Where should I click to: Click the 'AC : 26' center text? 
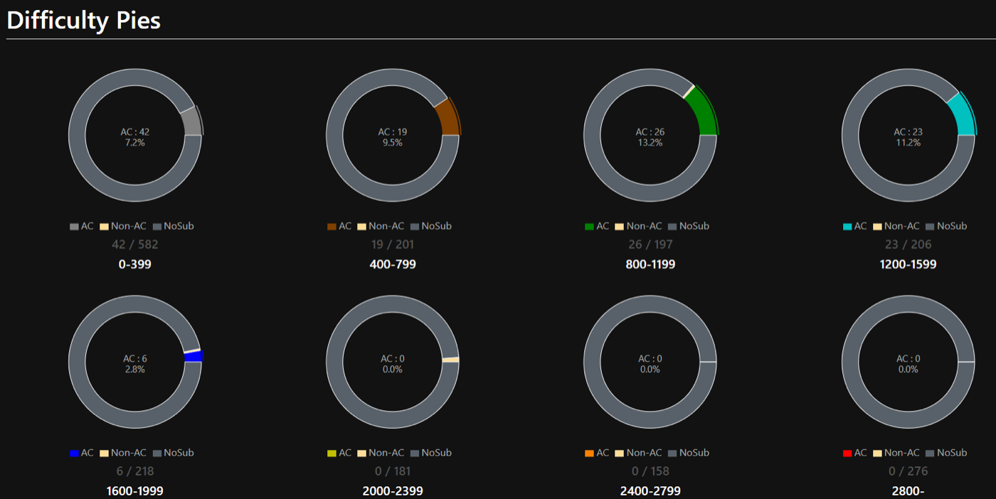(650, 132)
